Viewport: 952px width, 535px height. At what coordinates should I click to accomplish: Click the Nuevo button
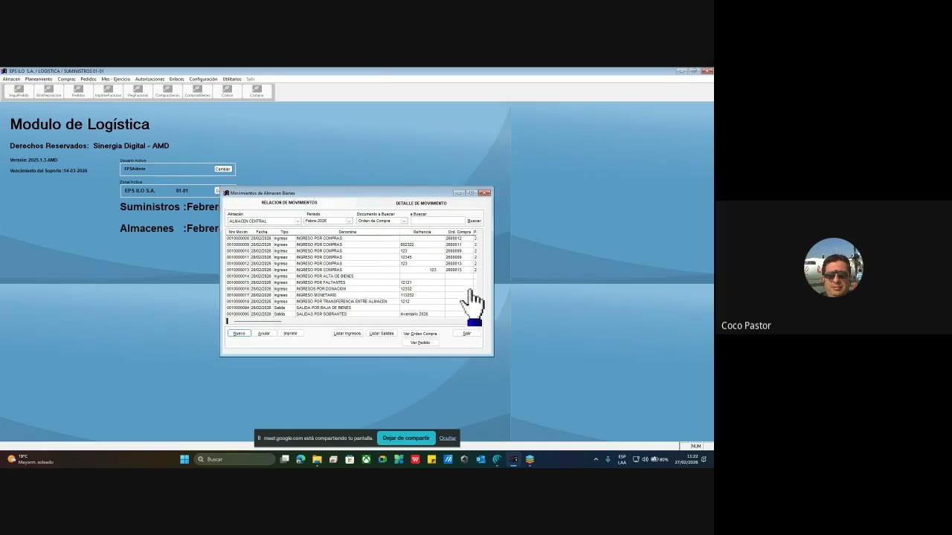point(239,334)
